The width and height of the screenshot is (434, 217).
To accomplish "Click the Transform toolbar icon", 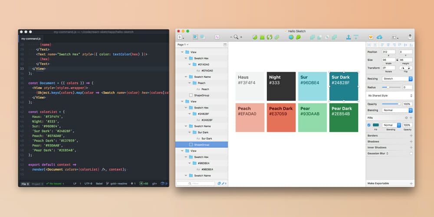I will 262,37.
